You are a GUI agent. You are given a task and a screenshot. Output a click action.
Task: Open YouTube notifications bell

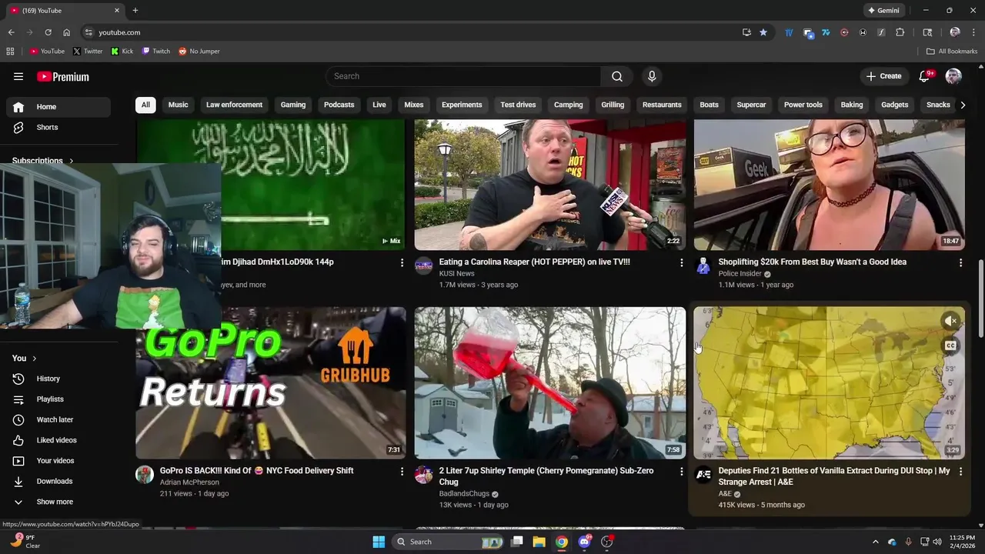pyautogui.click(x=925, y=76)
